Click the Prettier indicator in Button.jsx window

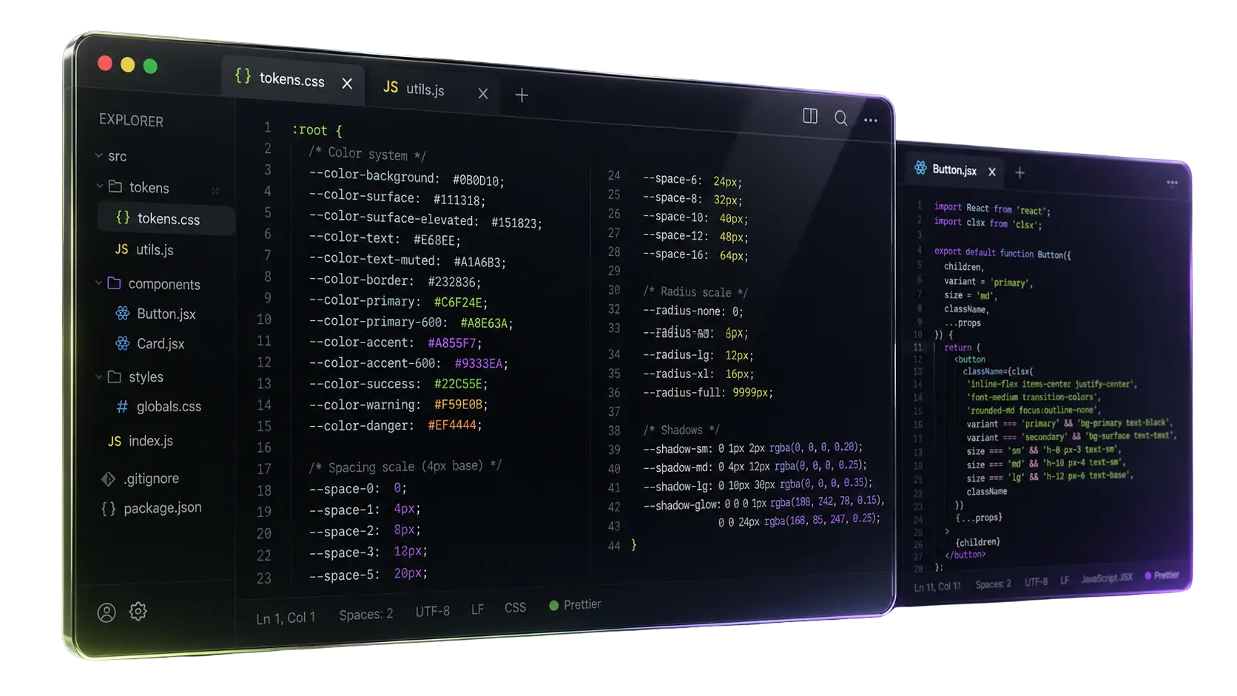1162,575
